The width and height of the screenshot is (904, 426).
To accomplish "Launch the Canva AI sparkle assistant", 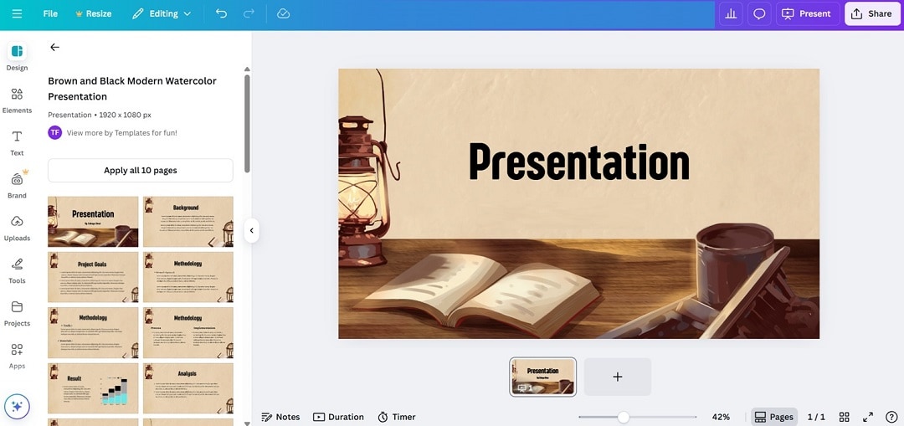I will coord(18,407).
